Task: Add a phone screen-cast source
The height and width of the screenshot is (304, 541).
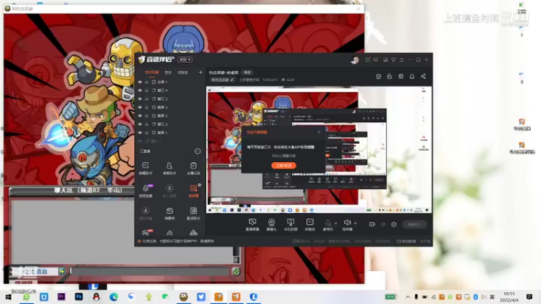Action: (291, 224)
